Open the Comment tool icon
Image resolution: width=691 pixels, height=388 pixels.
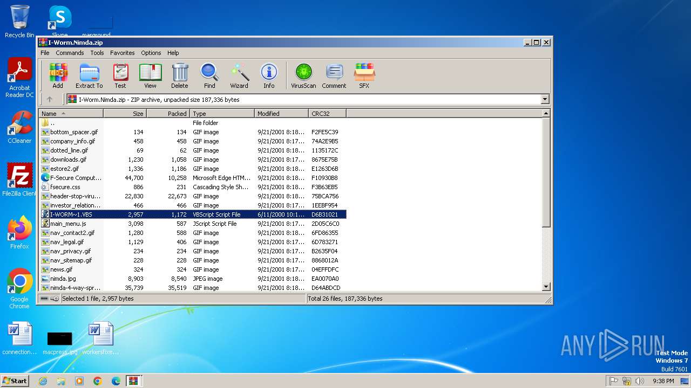(334, 75)
